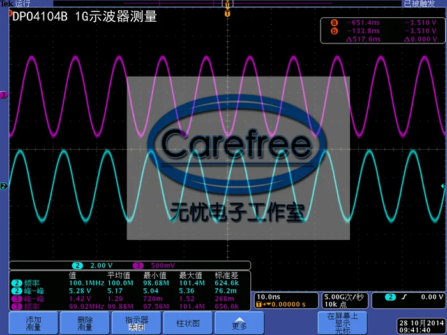Click the trigger source channel 2 badge
Screen dimensions: 447x335
coord(390,297)
